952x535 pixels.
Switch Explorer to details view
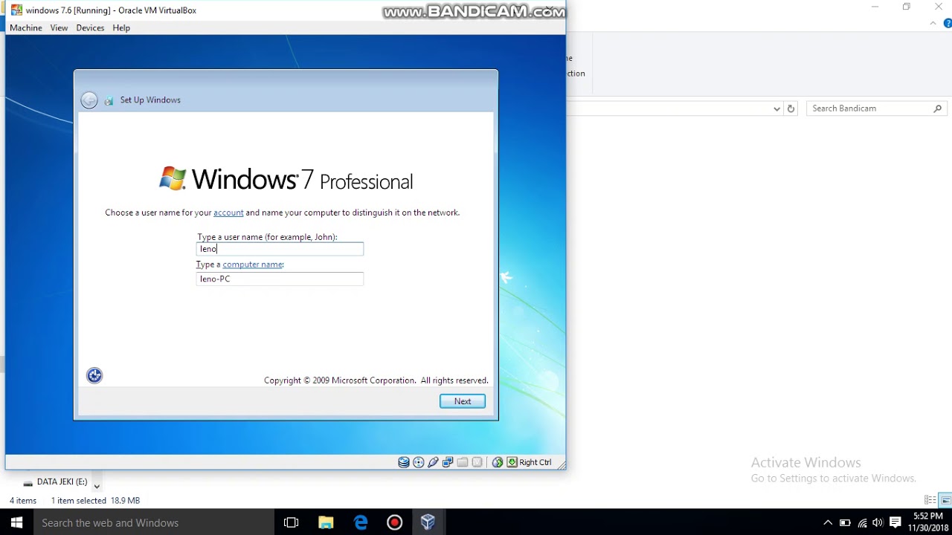coord(930,500)
